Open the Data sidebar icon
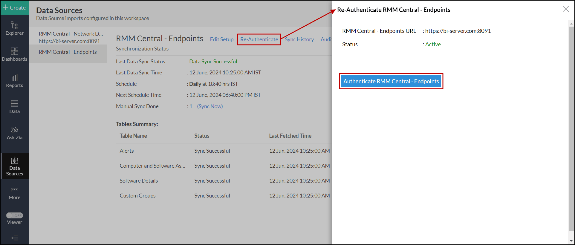The height and width of the screenshot is (245, 575). (14, 107)
